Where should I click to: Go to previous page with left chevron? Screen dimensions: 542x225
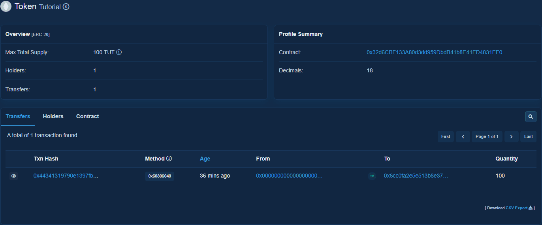click(x=463, y=136)
